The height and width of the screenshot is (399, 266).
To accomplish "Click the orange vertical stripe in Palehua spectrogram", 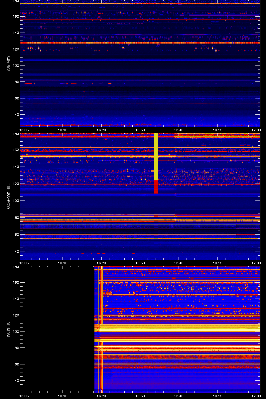I will 102,329.
